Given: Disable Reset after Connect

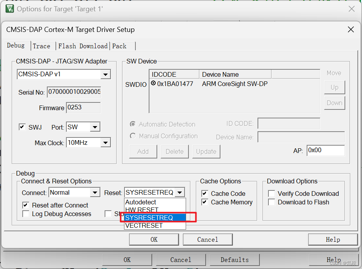Looking at the screenshot, I should pos(26,205).
